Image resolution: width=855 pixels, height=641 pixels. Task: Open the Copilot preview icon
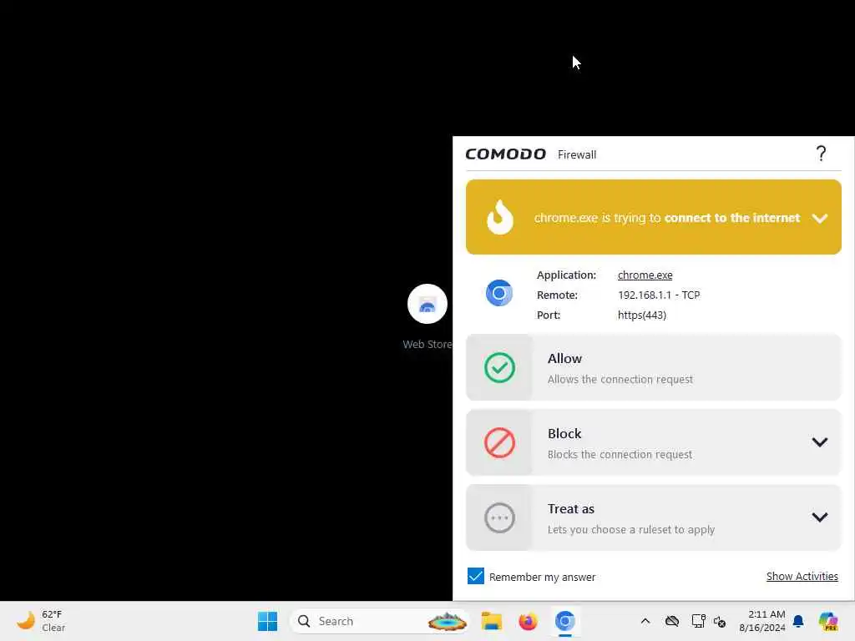[x=827, y=621]
